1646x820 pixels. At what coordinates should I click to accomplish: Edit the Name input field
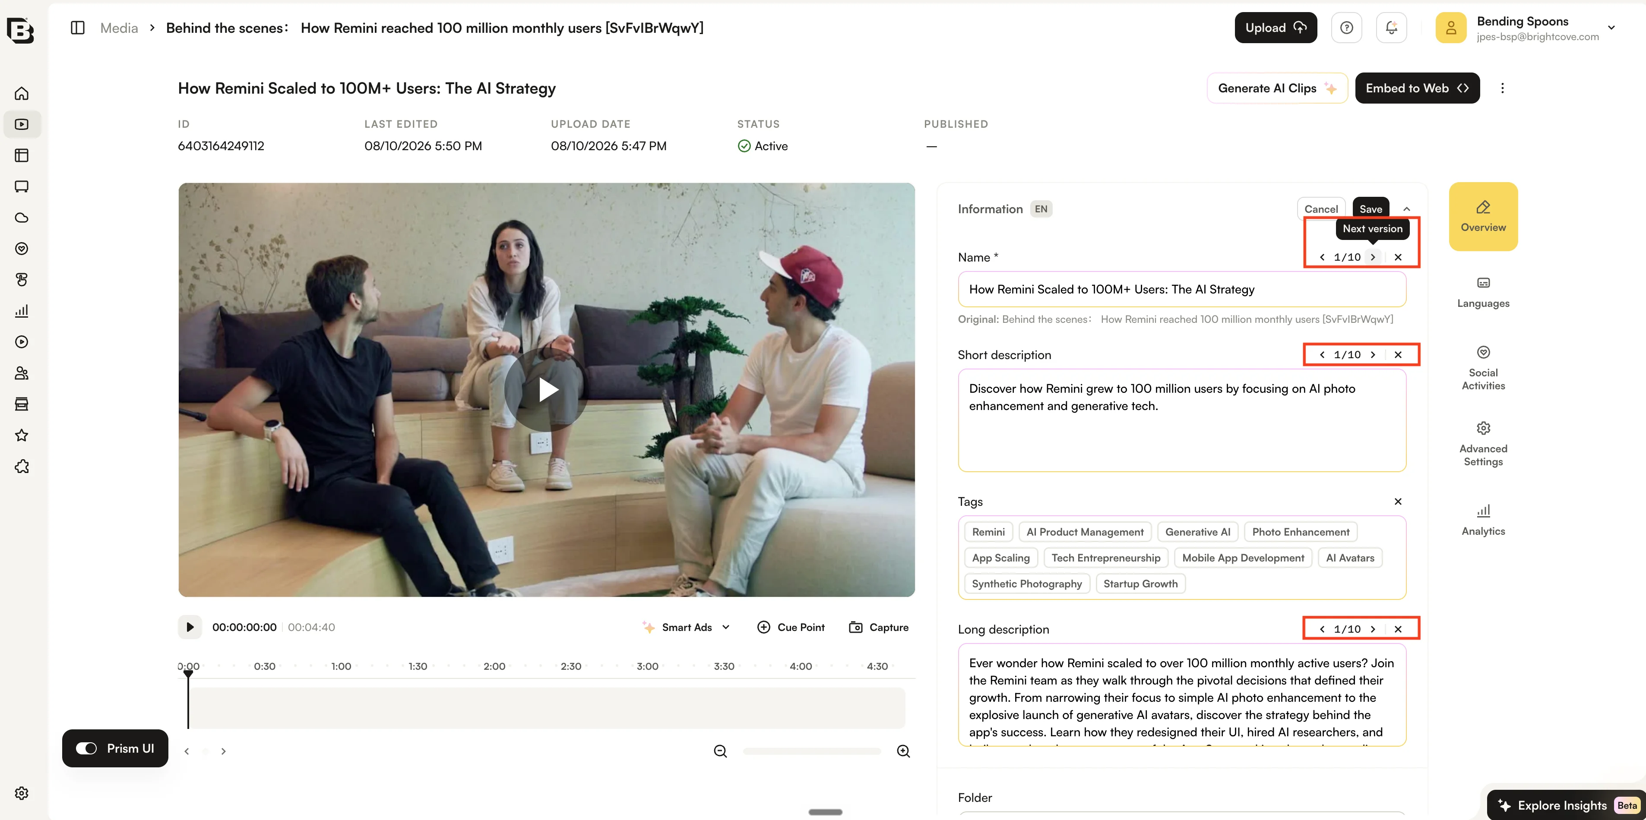pyautogui.click(x=1181, y=289)
